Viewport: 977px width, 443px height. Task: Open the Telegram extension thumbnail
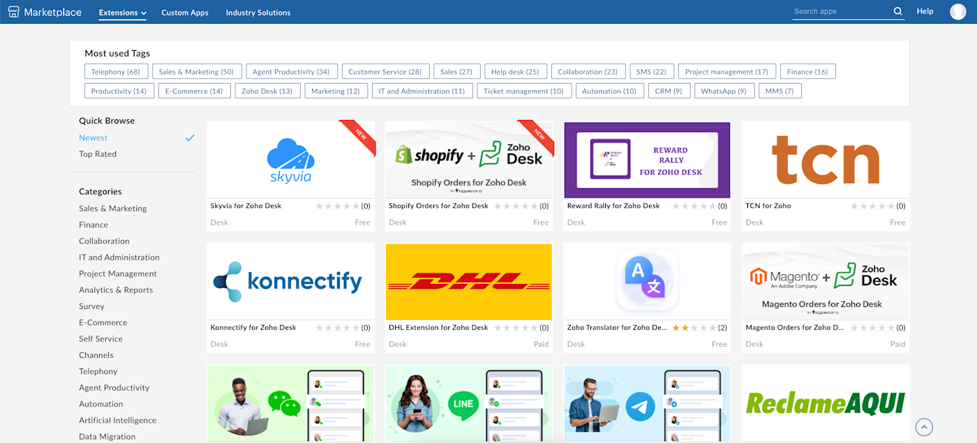click(x=647, y=403)
